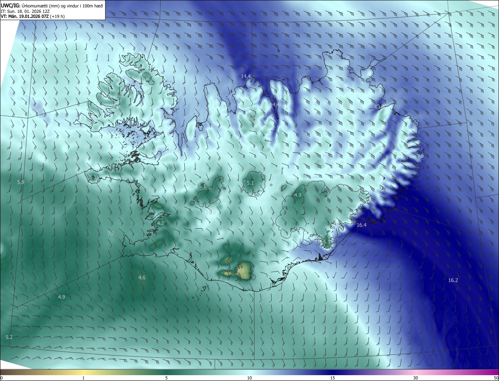
Task: Click the colorbar tick label 1
Action: [x=83, y=378]
